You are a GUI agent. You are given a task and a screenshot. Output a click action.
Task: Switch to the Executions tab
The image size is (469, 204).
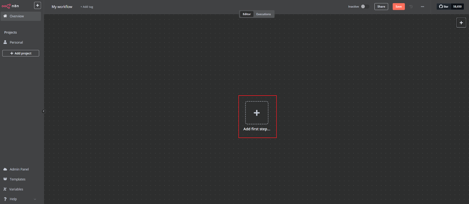264,14
